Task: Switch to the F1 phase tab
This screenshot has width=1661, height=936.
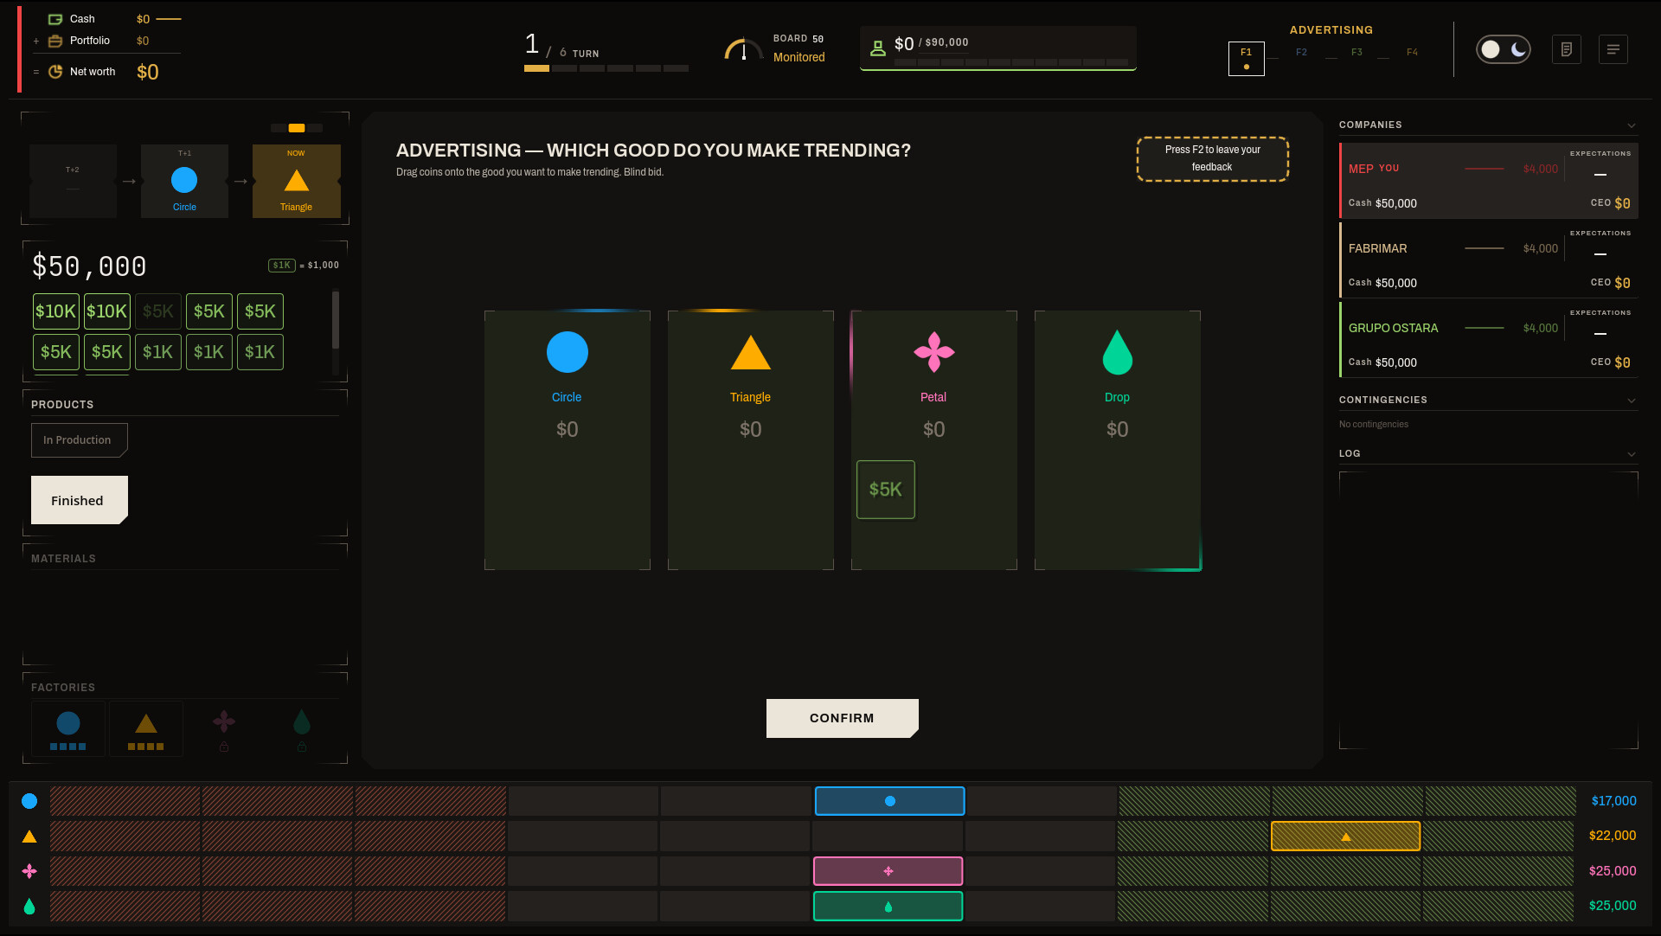Action: tap(1247, 58)
